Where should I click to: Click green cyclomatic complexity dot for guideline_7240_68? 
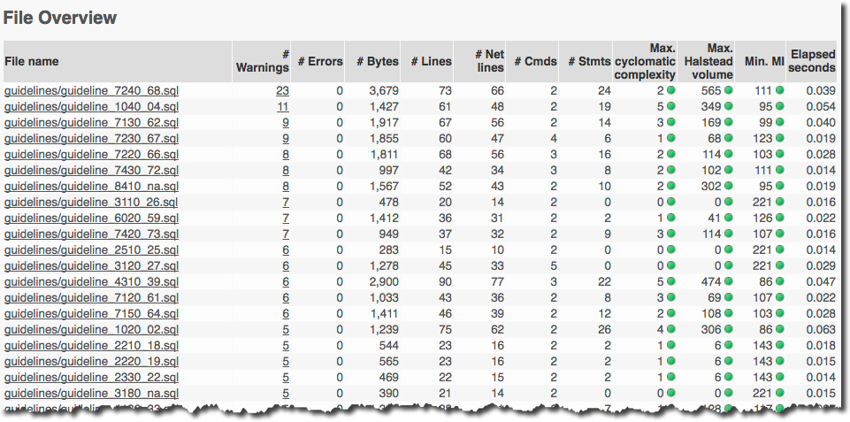click(x=671, y=90)
